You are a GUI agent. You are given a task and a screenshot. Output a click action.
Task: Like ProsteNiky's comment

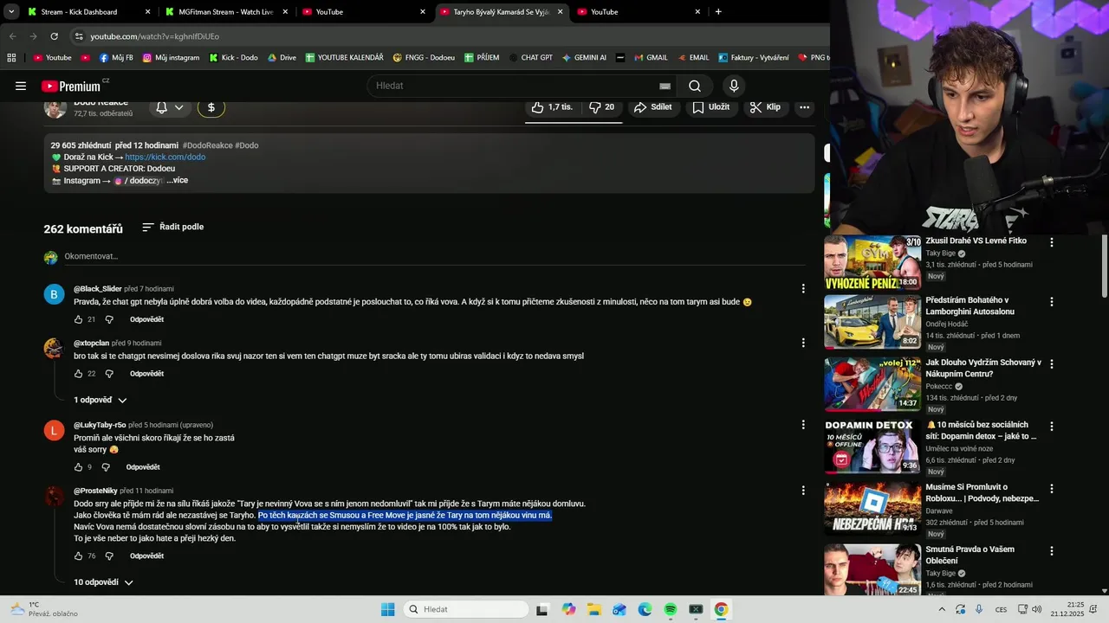click(x=78, y=556)
